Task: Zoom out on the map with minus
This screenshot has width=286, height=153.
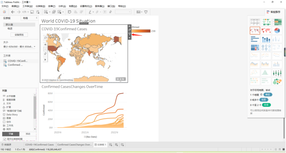Action: pyautogui.click(x=45, y=49)
